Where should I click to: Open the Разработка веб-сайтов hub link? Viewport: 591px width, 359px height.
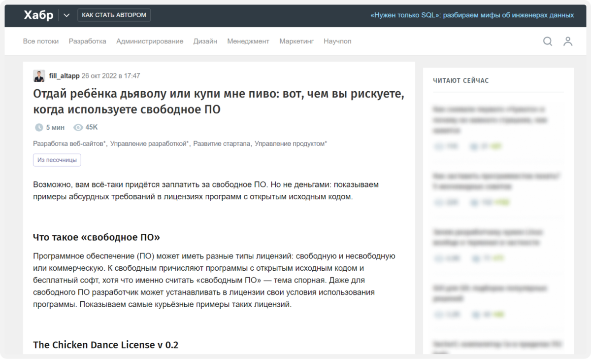(x=69, y=144)
